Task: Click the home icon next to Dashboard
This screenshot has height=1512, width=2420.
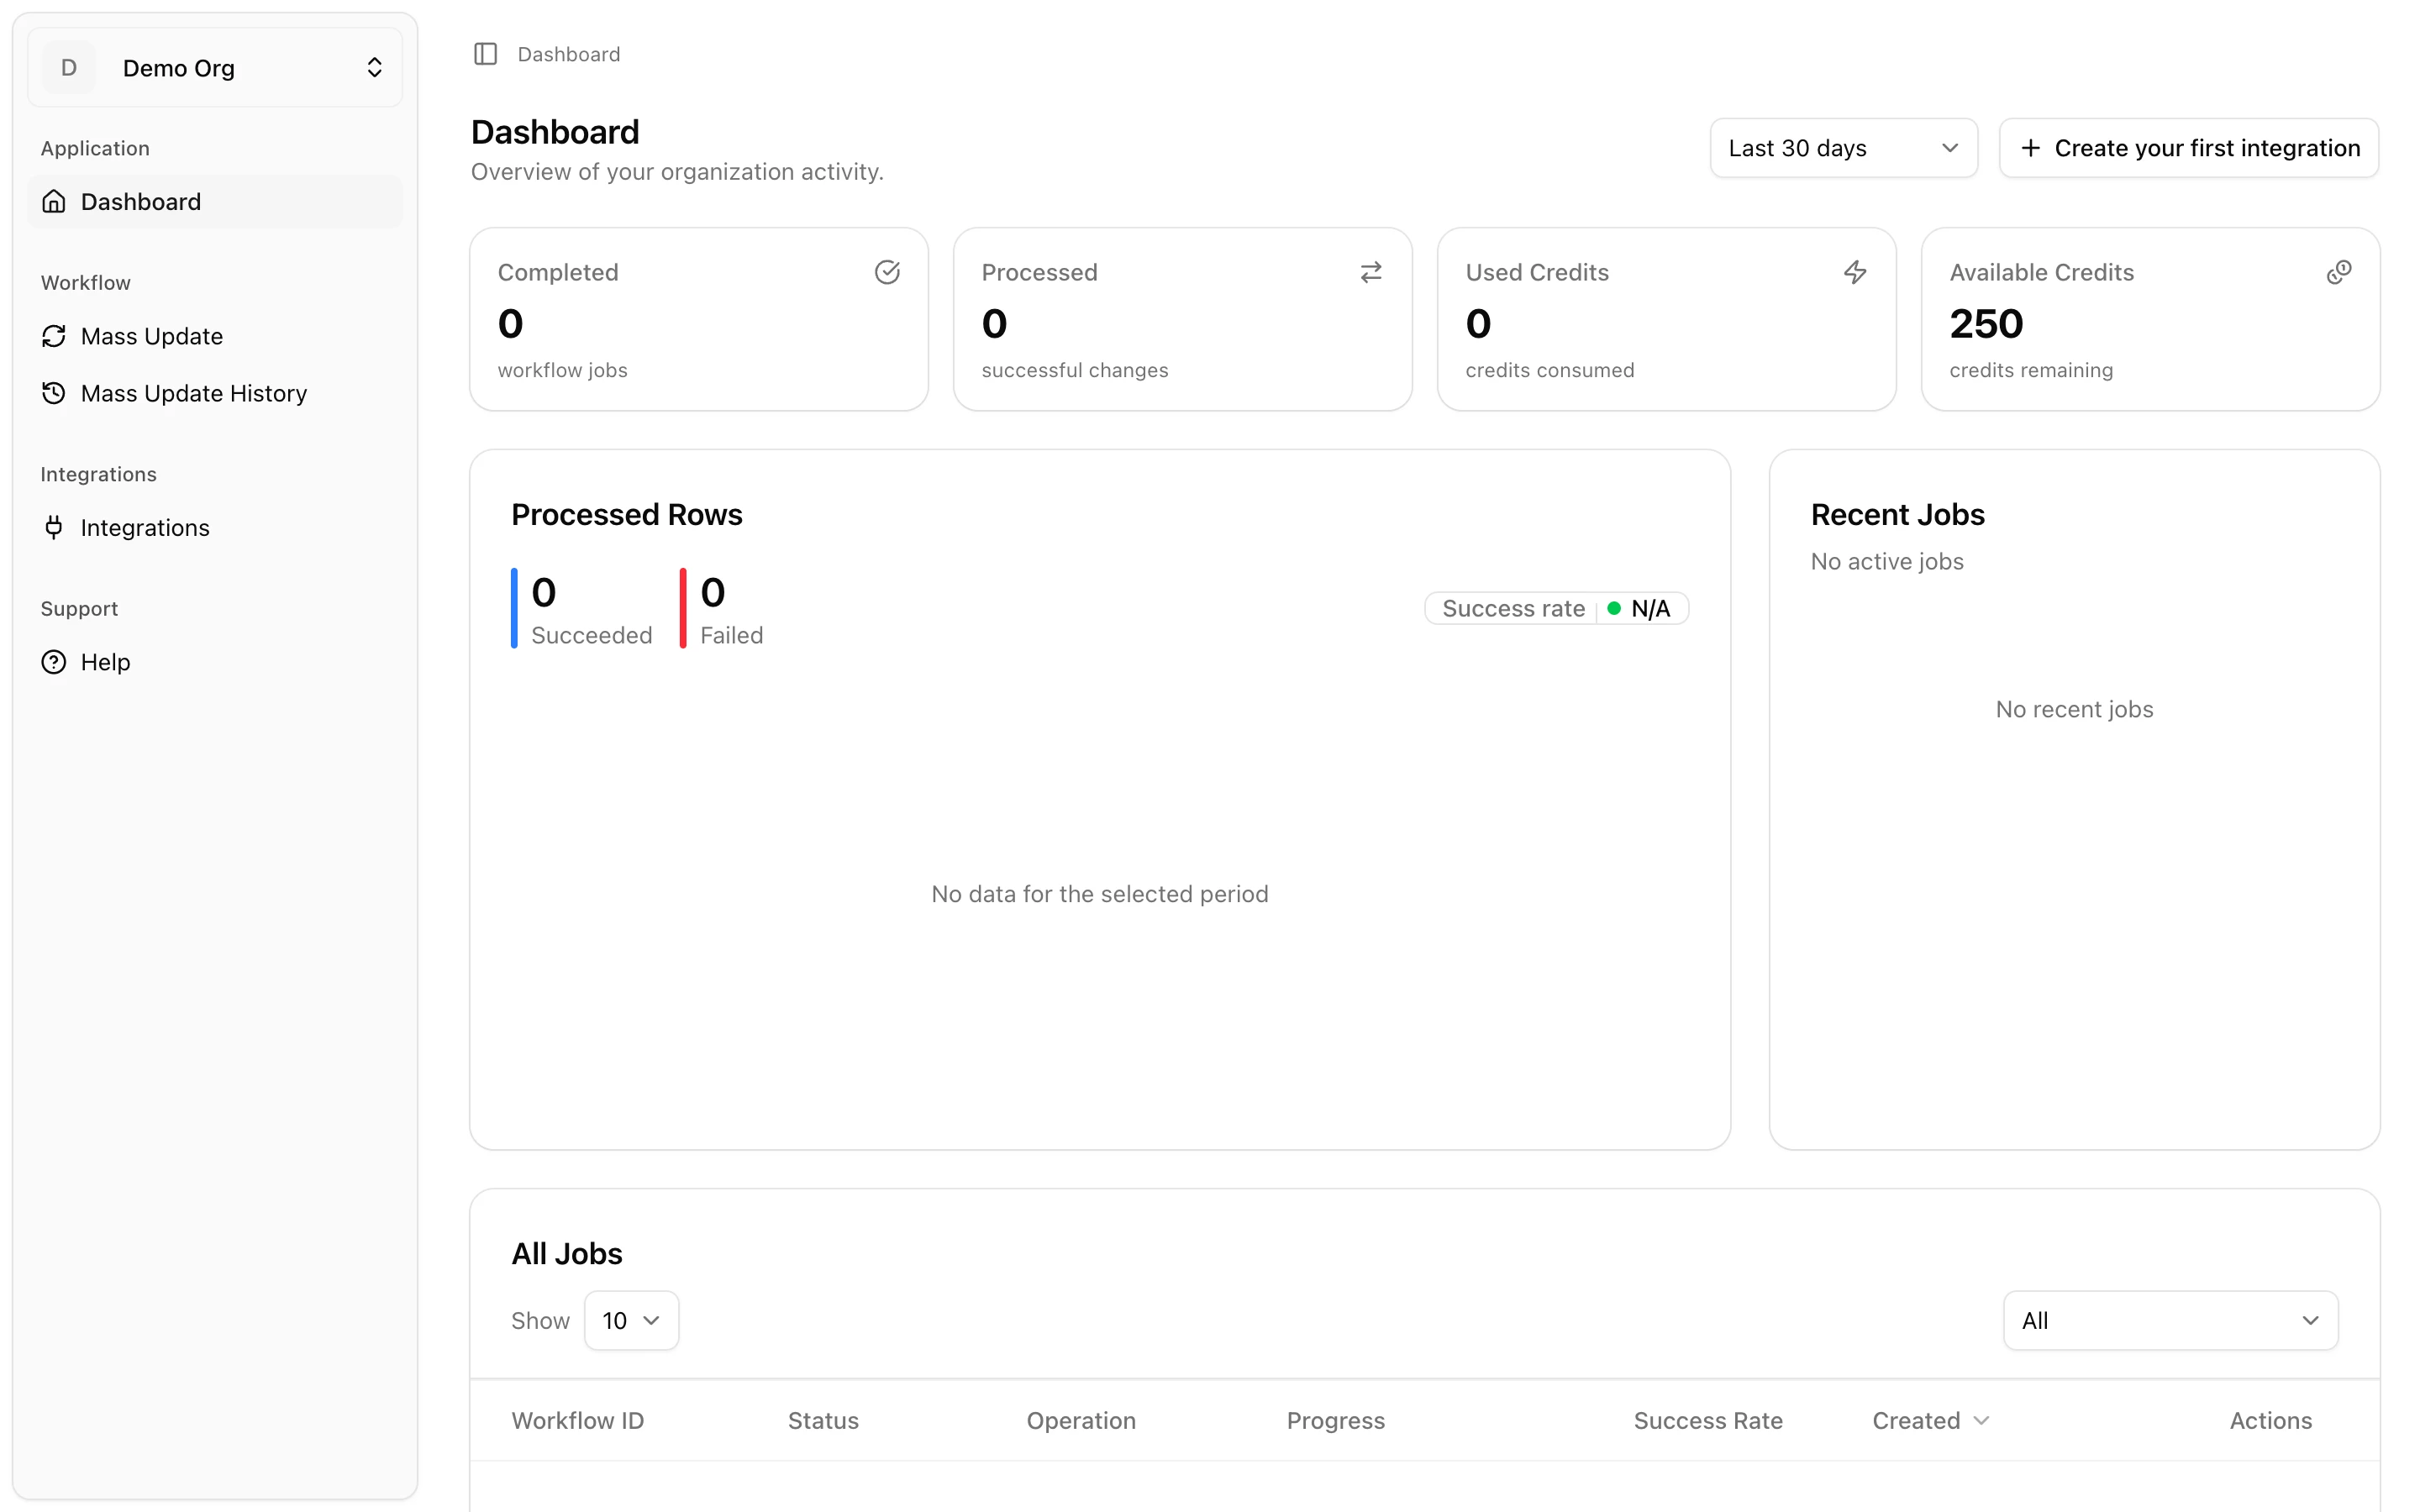Action: [53, 201]
